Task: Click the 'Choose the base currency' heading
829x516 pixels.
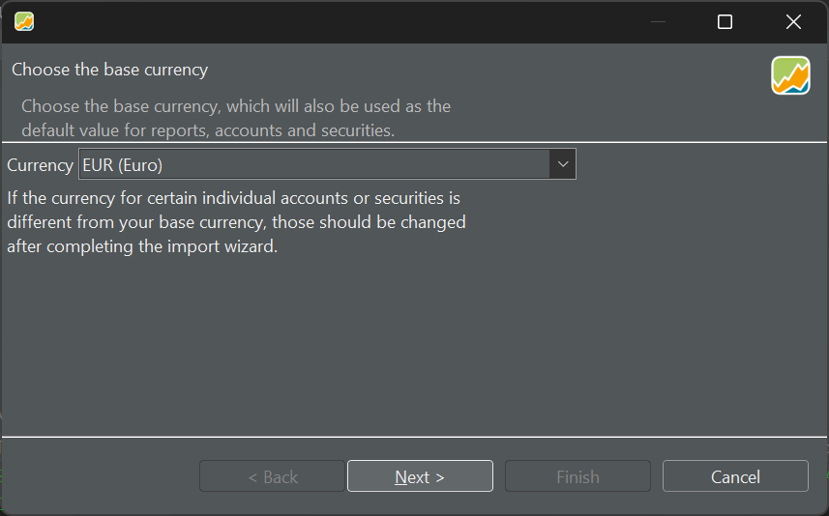Action: pyautogui.click(x=110, y=70)
